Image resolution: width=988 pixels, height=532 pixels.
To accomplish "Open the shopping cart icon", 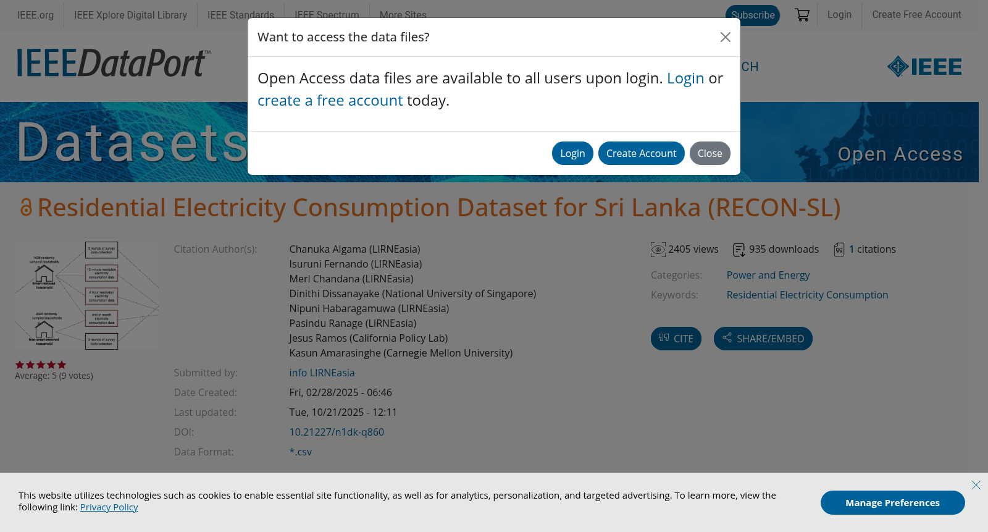I will tap(802, 15).
